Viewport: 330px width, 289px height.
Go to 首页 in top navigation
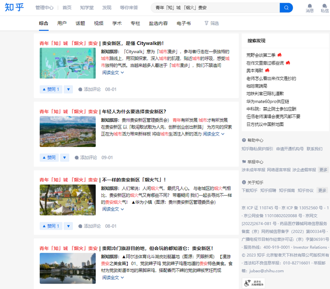[67, 8]
